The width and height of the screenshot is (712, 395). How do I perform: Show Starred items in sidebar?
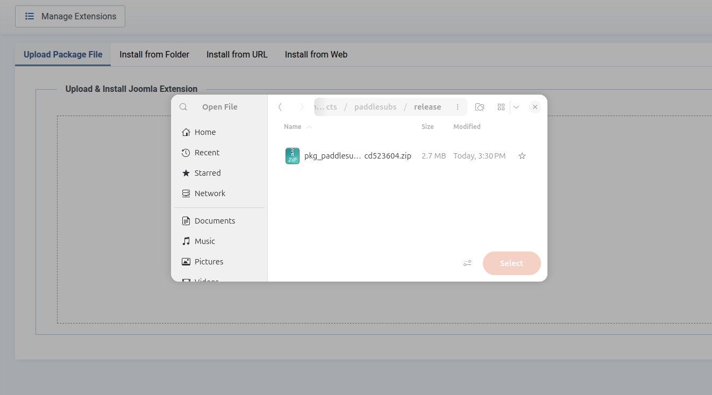pos(219,173)
